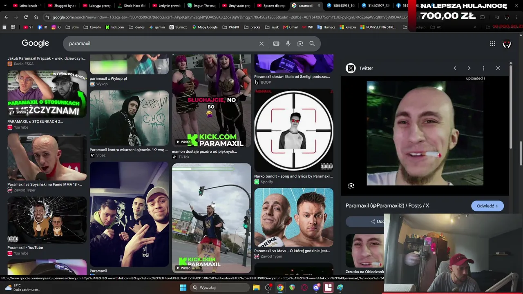
Task: Submit the search with the magnifier icon
Action: point(312,44)
